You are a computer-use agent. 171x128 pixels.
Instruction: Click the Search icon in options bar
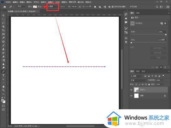(x=157, y=7)
